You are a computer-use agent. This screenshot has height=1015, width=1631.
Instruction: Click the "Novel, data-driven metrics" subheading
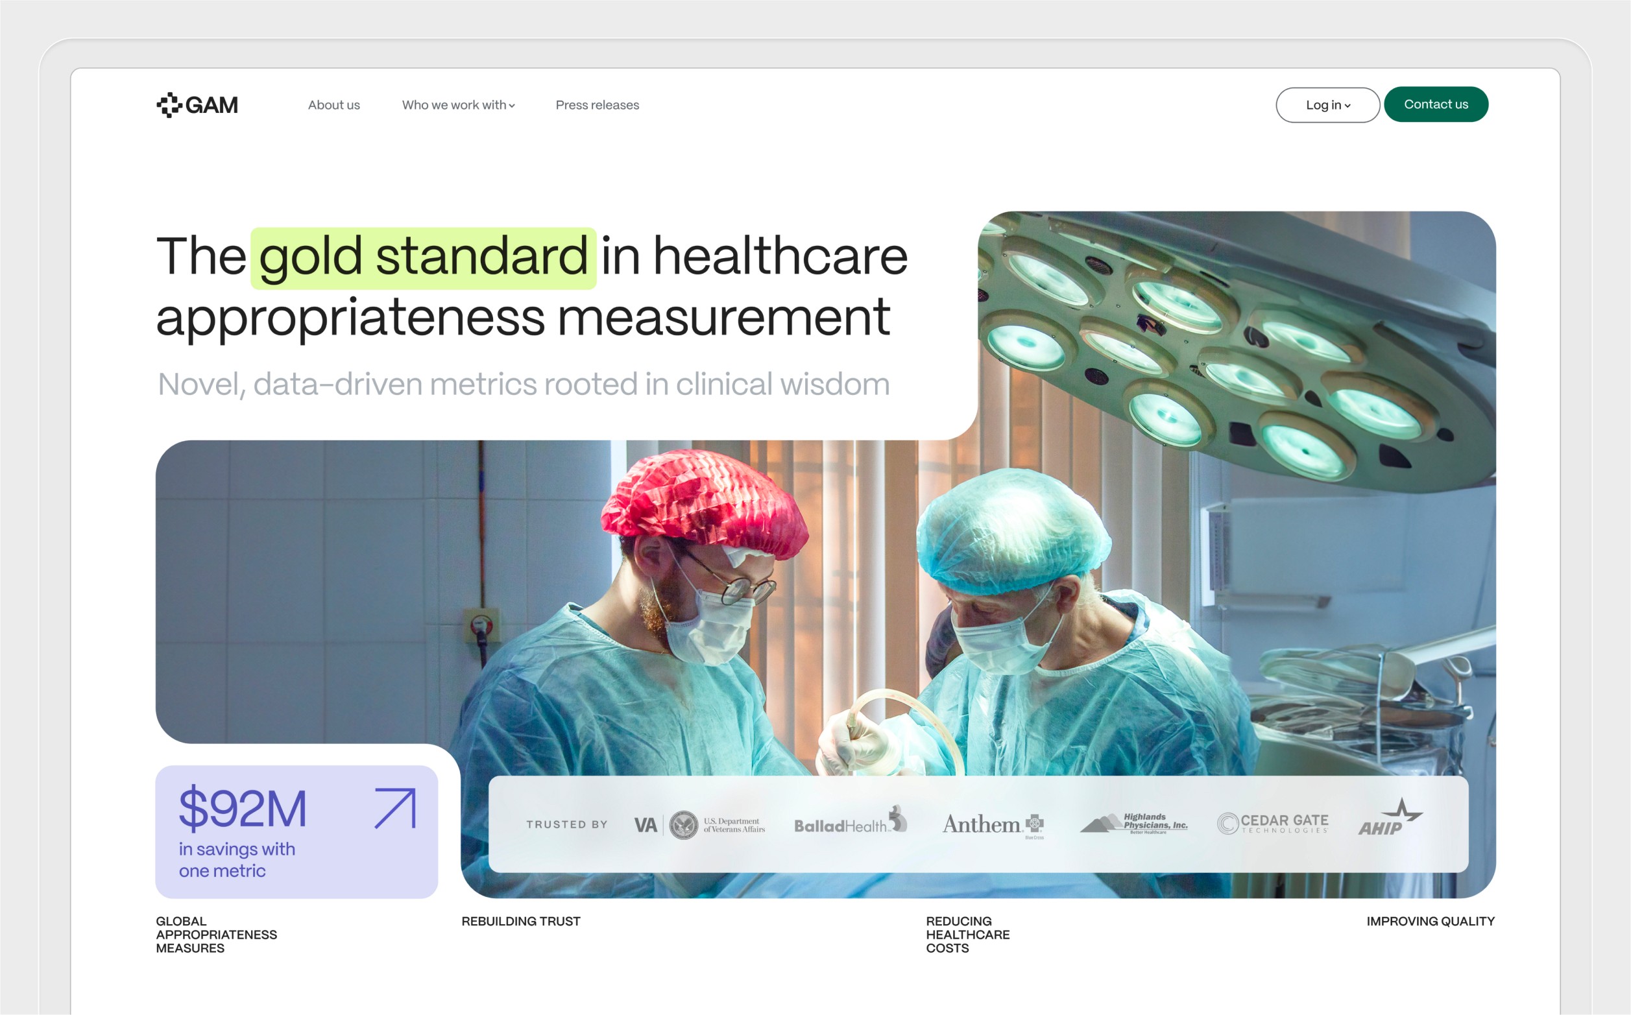click(x=524, y=384)
